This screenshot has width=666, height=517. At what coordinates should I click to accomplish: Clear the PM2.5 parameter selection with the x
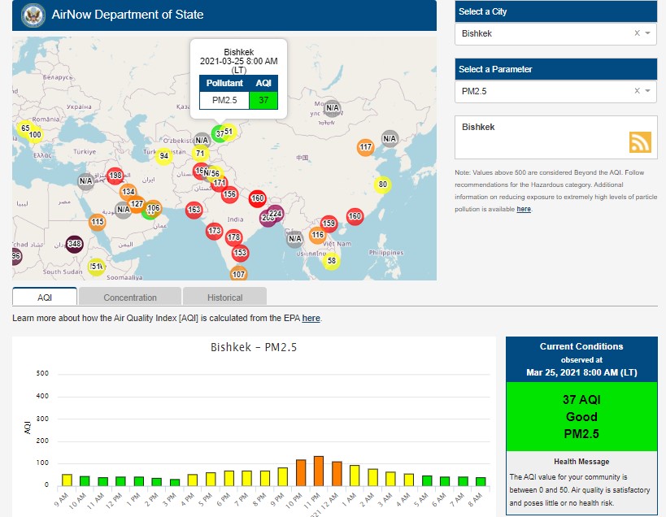638,91
